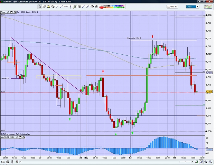Zoom out with magnifier minus icon
Image resolution: width=216 pixels, height=165 pixels.
(206, 162)
